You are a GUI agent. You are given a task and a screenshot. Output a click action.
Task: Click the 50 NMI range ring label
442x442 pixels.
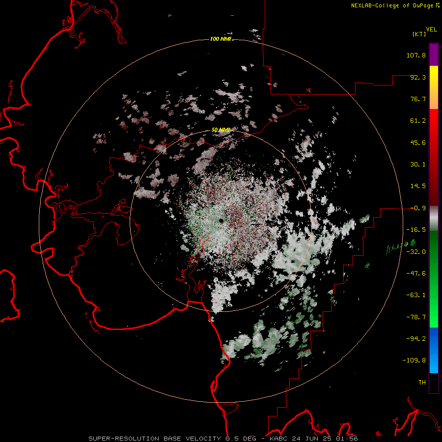coord(221,130)
